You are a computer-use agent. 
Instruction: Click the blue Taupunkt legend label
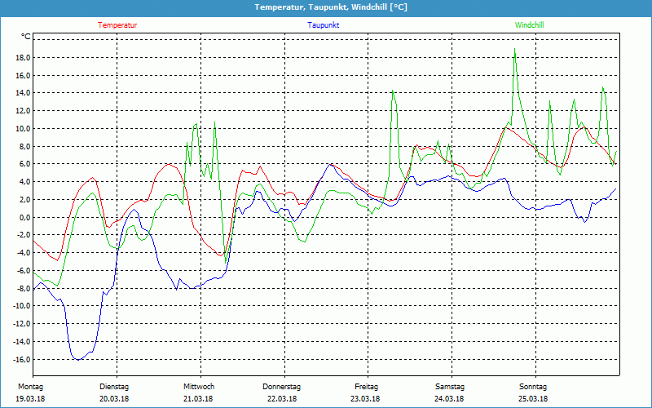click(x=323, y=25)
